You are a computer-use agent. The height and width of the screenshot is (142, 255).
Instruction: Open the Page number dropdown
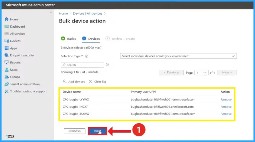[x=201, y=73]
